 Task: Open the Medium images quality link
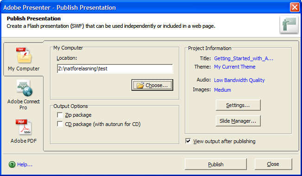click(x=222, y=90)
